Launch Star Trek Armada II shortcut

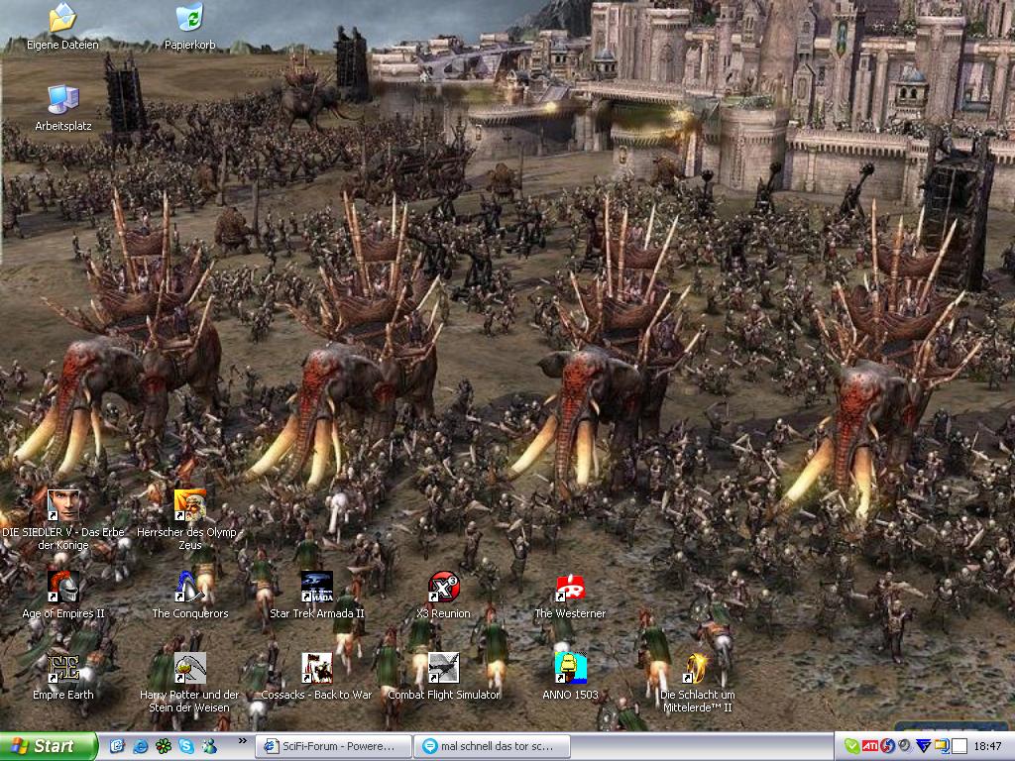[316, 588]
